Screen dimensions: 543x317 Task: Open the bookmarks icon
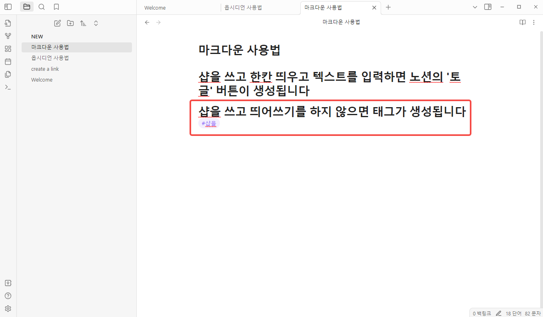coord(56,7)
